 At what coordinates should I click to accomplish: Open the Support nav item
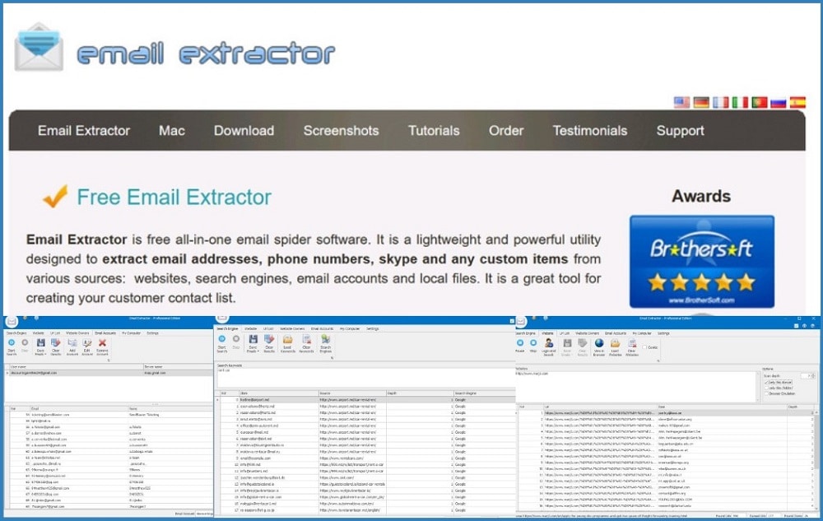[x=680, y=131]
